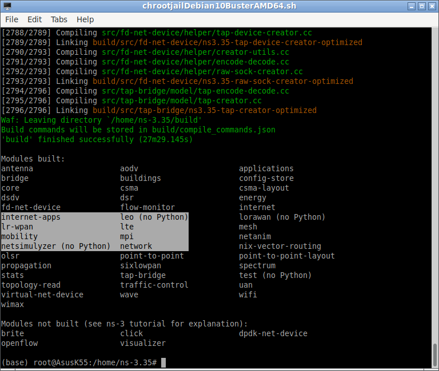The image size is (439, 371).
Task: Click the 'stats' module name
Action: click(13, 275)
